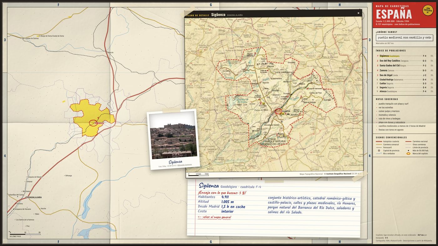The image size is (438, 246).
Task: Click the Guadalajara label on the main map
Action: [x=34, y=198]
